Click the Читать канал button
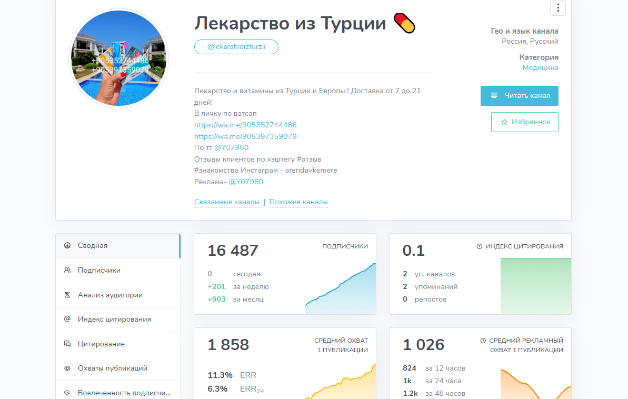Viewport: 628px width, 399px height. pos(519,95)
